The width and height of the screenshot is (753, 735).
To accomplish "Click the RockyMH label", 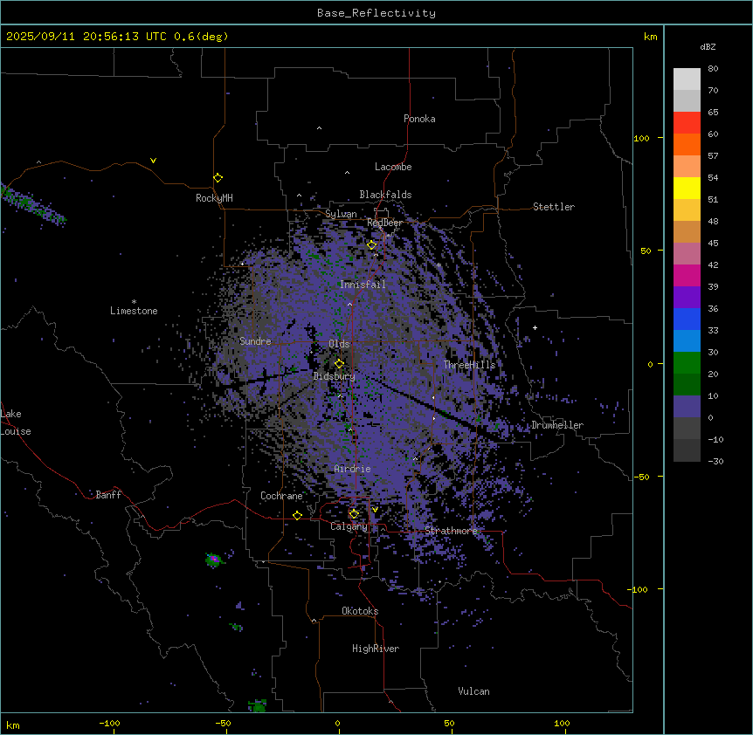I will [x=214, y=197].
